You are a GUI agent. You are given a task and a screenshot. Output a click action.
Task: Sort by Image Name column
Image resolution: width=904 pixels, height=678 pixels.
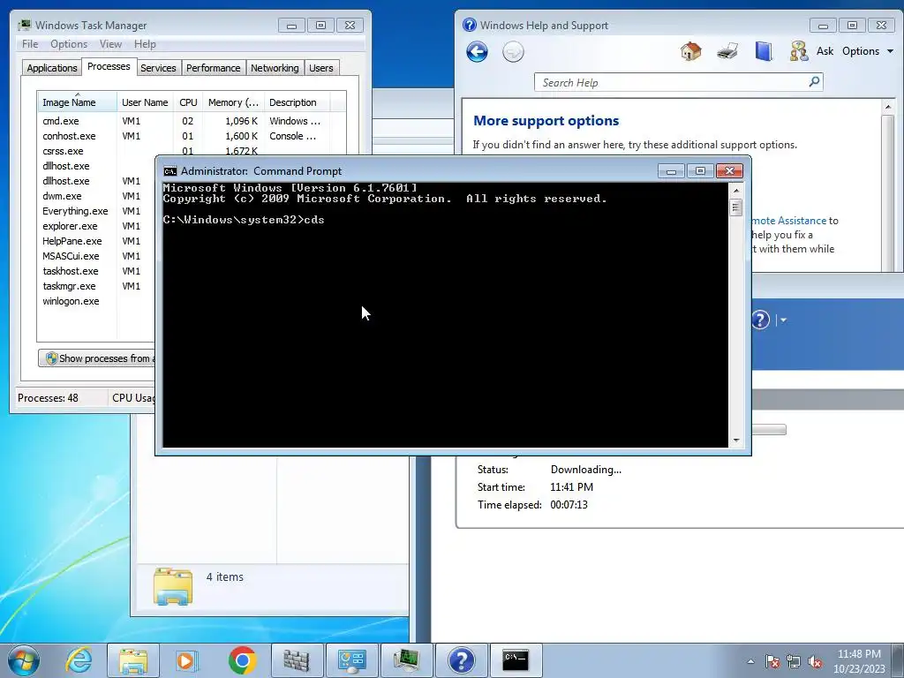77,102
